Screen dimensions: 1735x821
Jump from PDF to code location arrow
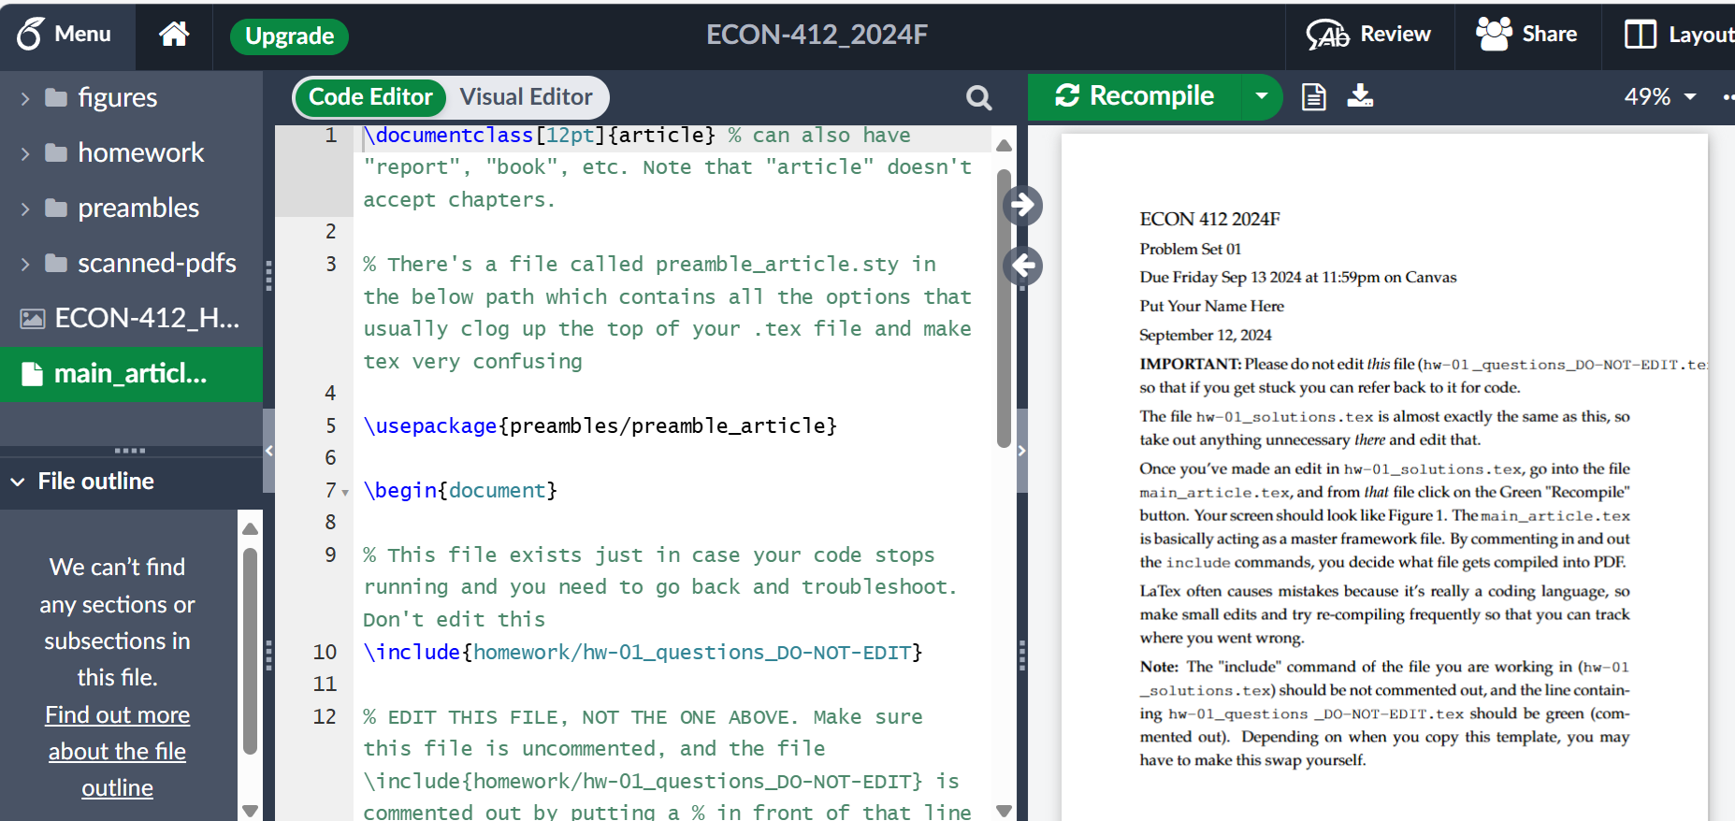pos(1023,266)
